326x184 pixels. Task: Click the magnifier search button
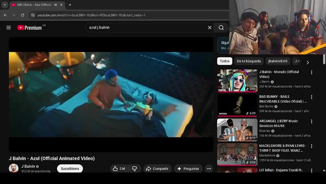click(221, 28)
